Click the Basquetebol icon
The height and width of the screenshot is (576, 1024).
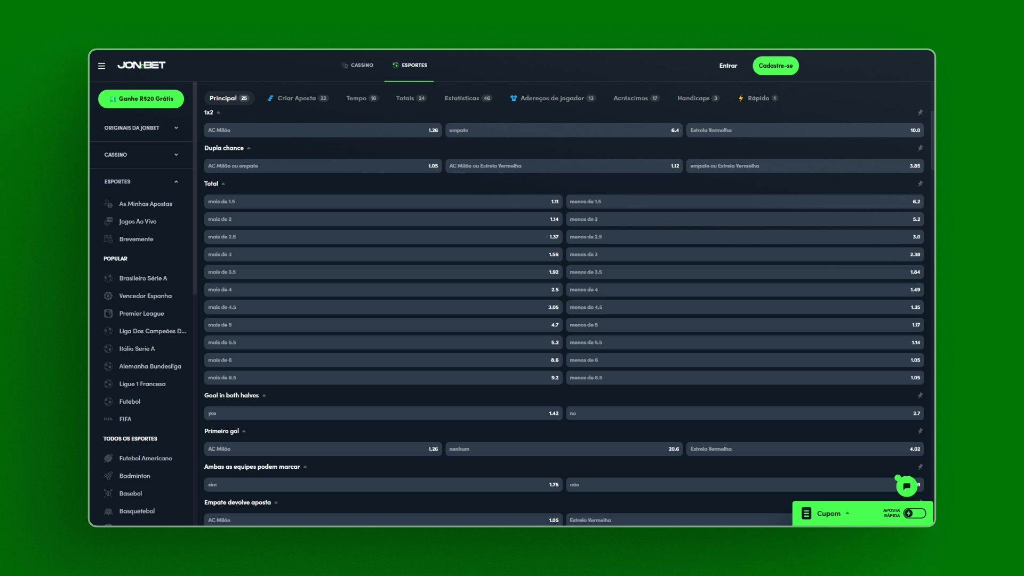(x=108, y=511)
